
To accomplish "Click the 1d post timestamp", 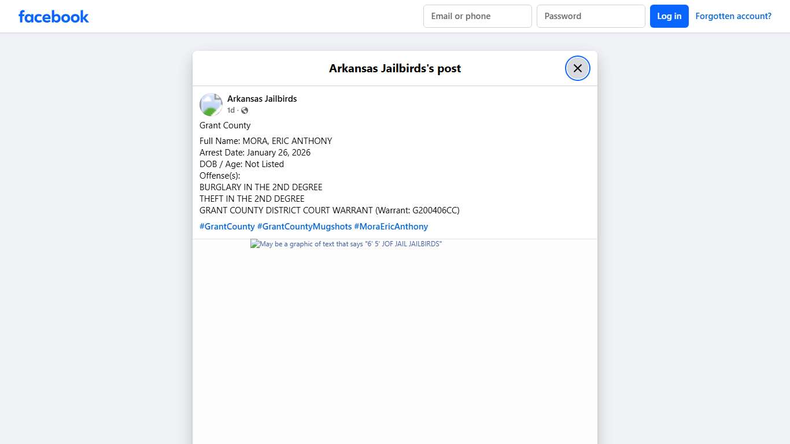I will point(231,110).
